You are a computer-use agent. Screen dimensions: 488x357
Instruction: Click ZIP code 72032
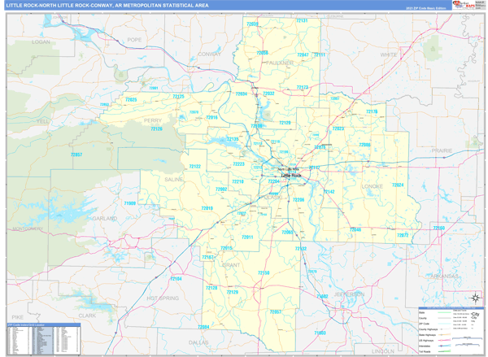point(268,94)
